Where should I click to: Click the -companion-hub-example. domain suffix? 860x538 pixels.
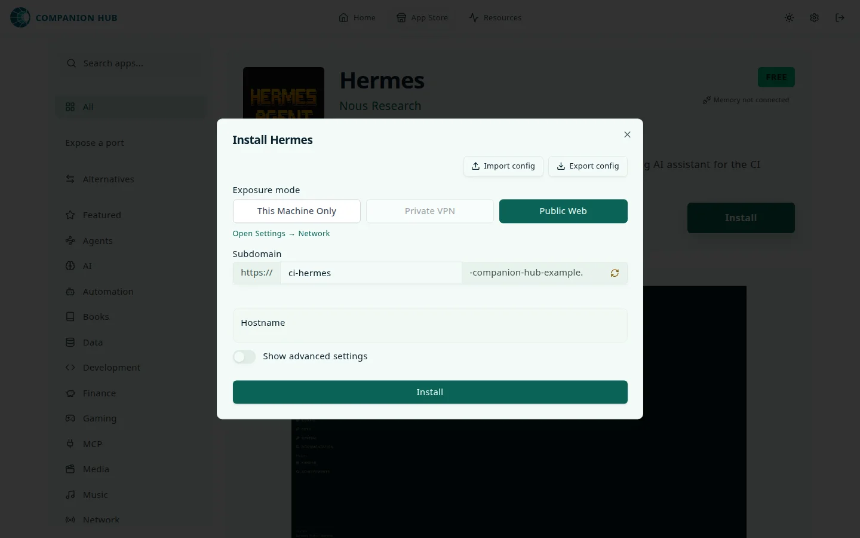click(526, 273)
